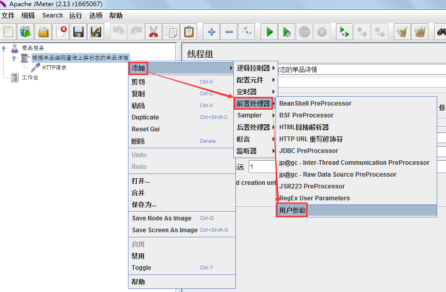The image size is (446, 292).
Task: Click the Expand all plus icon
Action: [212, 32]
